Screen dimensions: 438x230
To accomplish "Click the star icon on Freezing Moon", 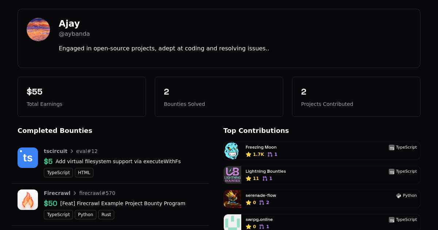I will pyautogui.click(x=249, y=154).
